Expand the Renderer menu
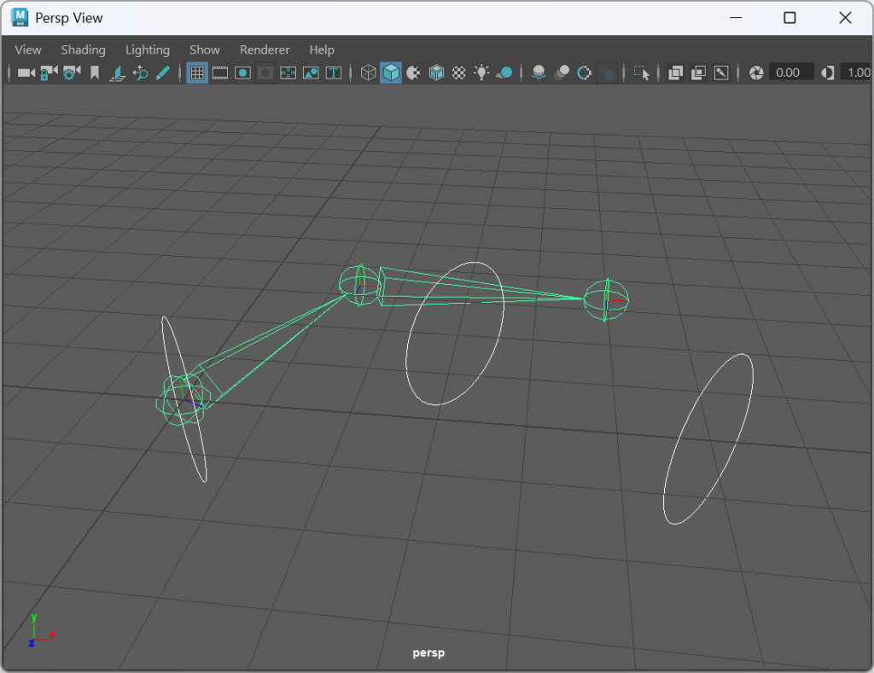 [x=265, y=49]
